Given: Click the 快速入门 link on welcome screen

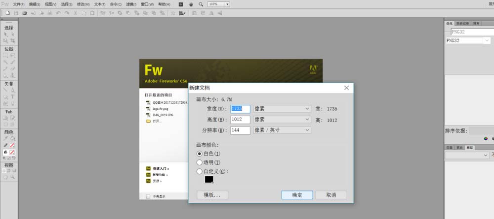Looking at the screenshot, I should (x=161, y=168).
